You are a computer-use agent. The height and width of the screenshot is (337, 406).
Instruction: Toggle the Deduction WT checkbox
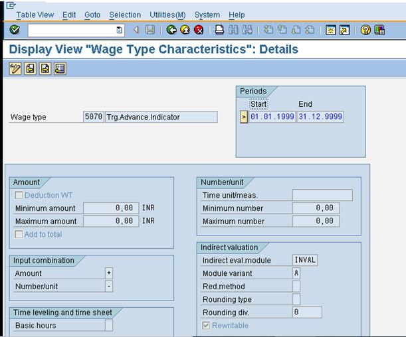(x=19, y=195)
